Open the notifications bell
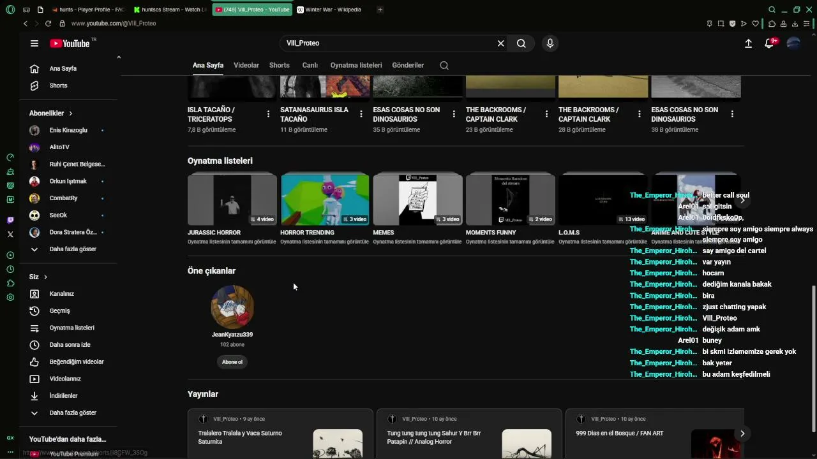This screenshot has height=459, width=817. [770, 43]
